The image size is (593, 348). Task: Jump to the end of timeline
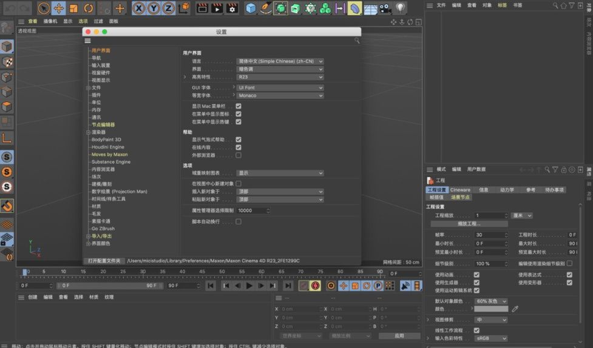(x=288, y=286)
